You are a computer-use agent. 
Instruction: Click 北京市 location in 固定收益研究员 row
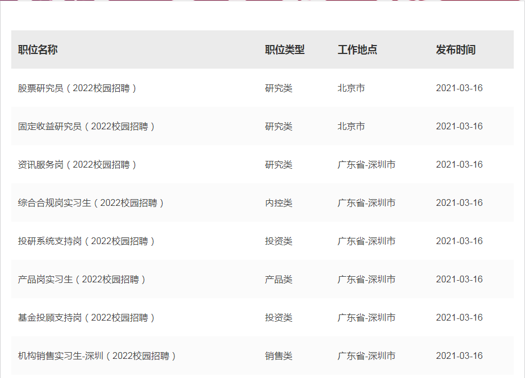coord(351,127)
